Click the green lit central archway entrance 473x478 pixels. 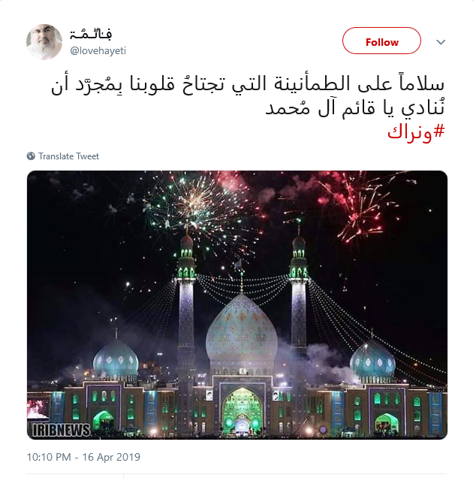pos(242,410)
